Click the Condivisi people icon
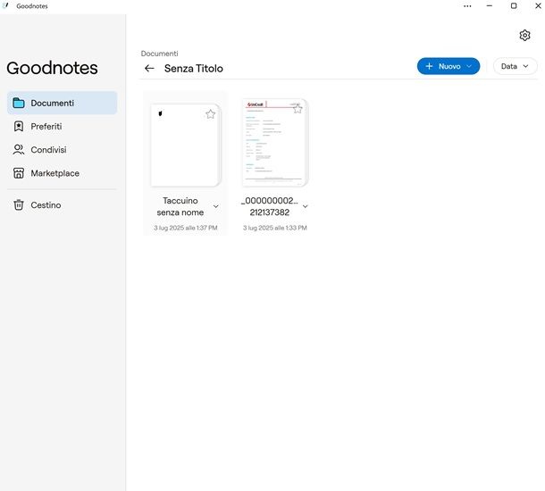 point(19,150)
